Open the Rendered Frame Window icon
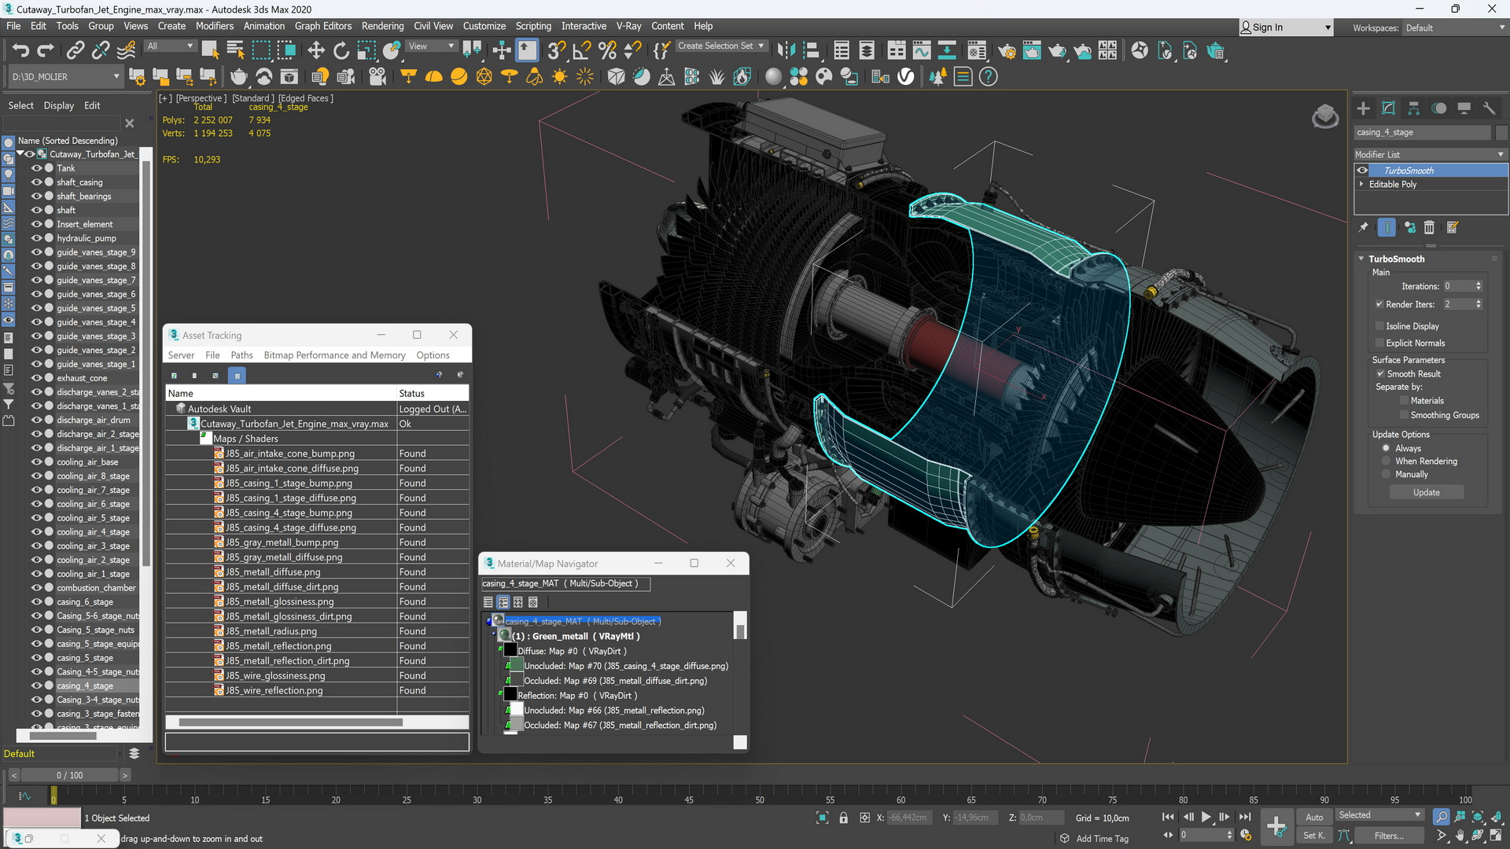Viewport: 1510px width, 849px height. pos(1032,51)
